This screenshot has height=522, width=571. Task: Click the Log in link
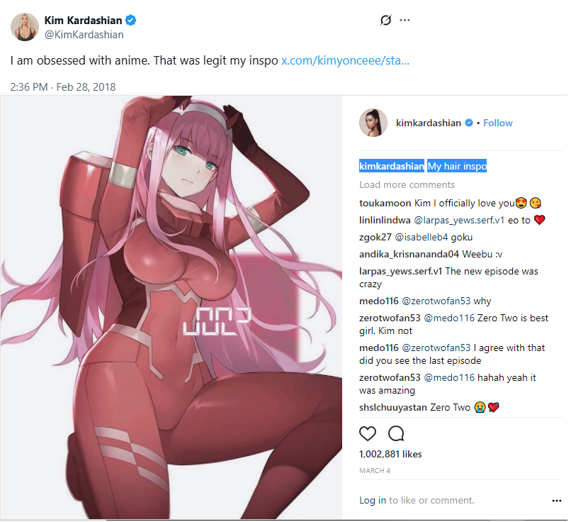[372, 500]
